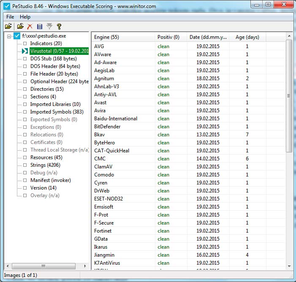Click the tree panel scroll-left arrow
The width and height of the screenshot is (296, 282).
(x=8, y=266)
